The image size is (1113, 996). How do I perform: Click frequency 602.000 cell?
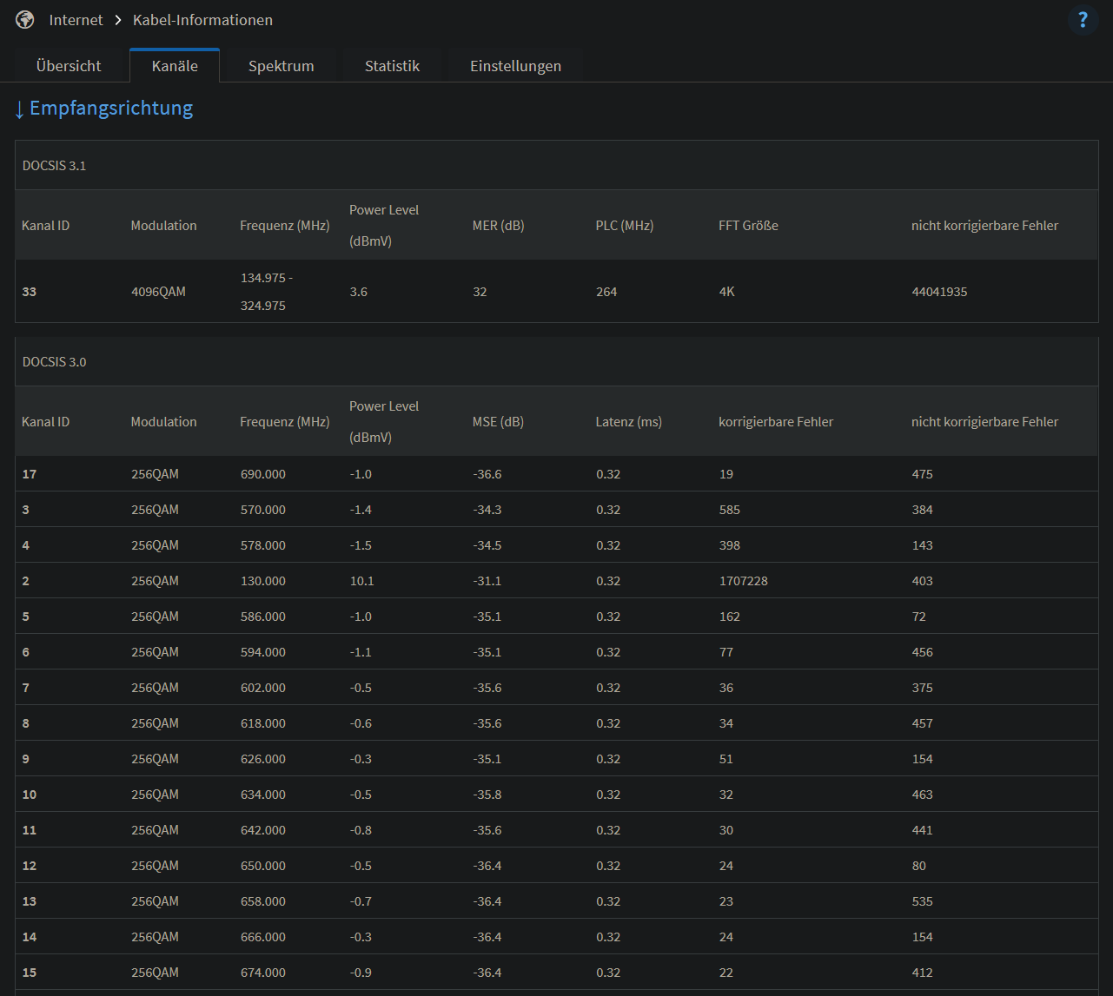click(x=263, y=688)
